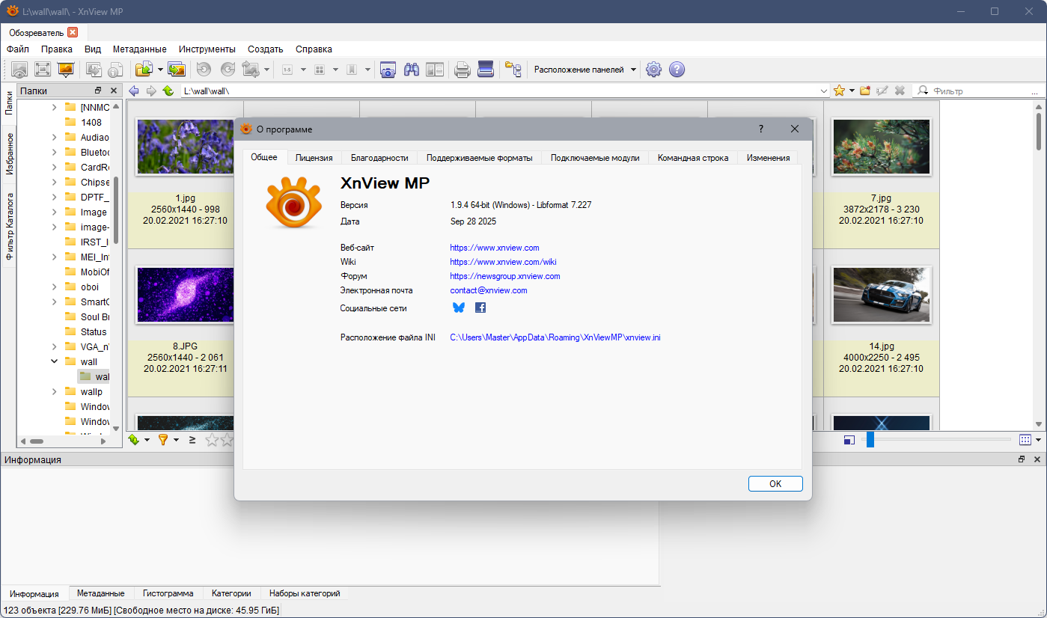The height and width of the screenshot is (618, 1047).
Task: Undock the Папки panel with the float button
Action: 98,91
